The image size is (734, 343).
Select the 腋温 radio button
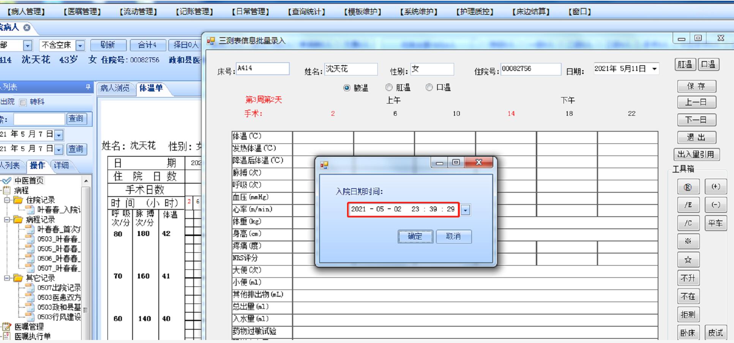347,88
